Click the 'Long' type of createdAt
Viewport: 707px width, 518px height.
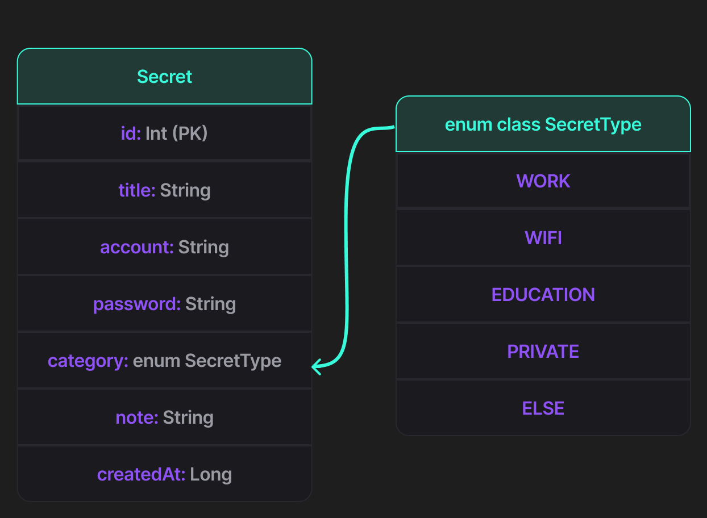point(211,474)
